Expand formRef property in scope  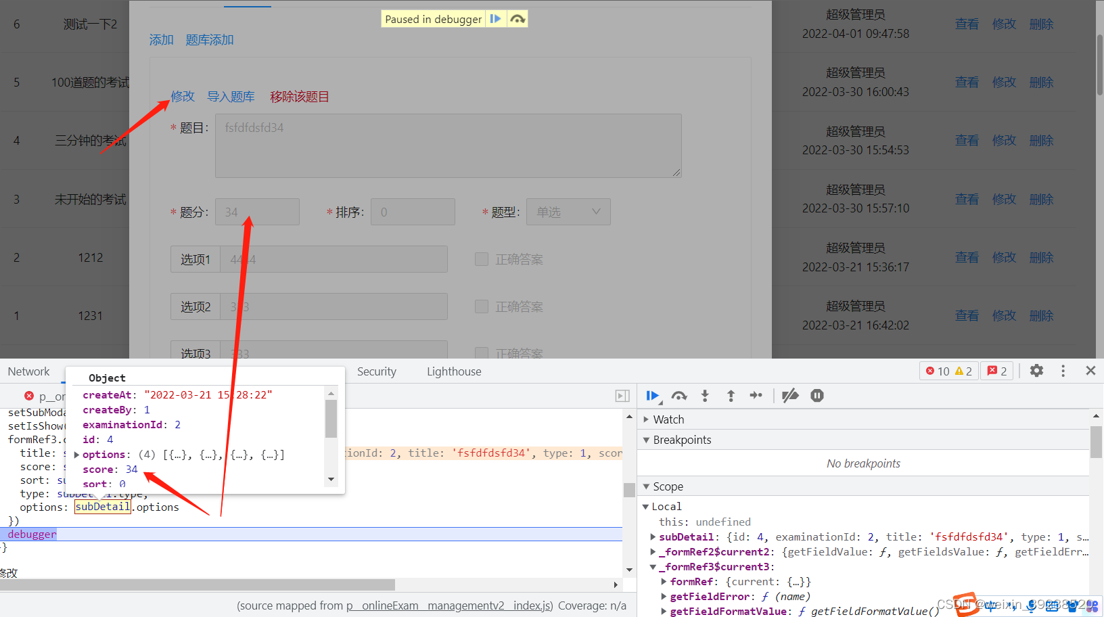pos(664,582)
